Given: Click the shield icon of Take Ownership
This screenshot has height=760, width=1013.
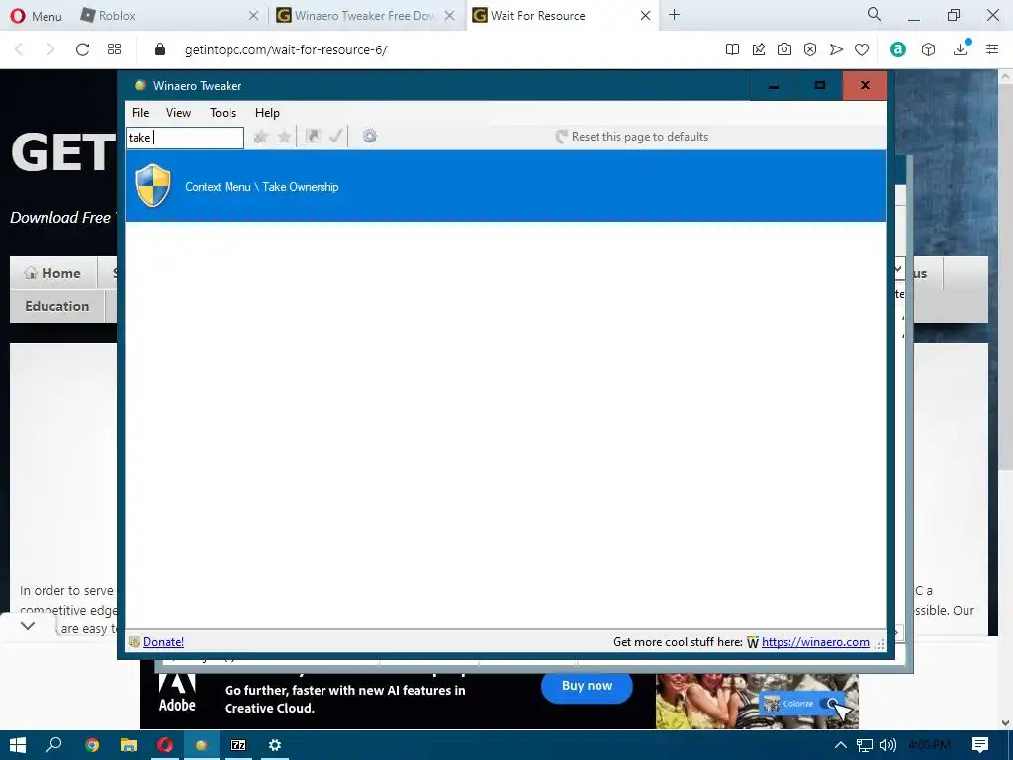Looking at the screenshot, I should pyautogui.click(x=153, y=185).
